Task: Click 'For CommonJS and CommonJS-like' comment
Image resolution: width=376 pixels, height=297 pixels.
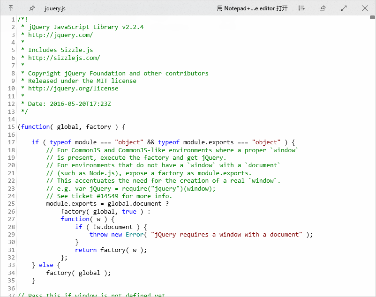Action: click(172, 150)
